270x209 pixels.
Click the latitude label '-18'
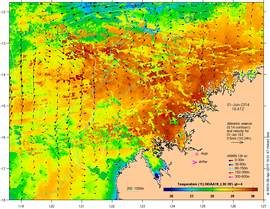tap(3, 200)
